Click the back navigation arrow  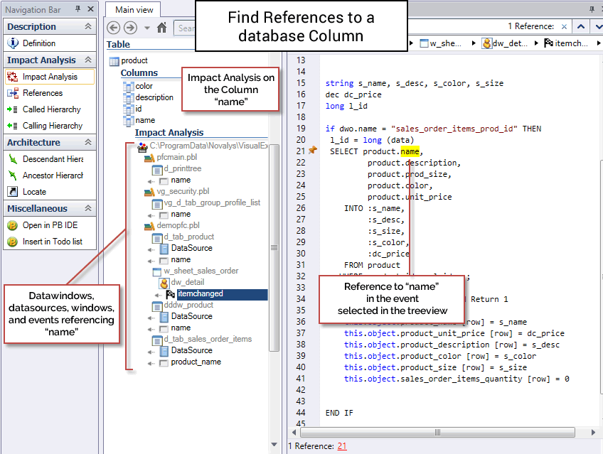(113, 28)
